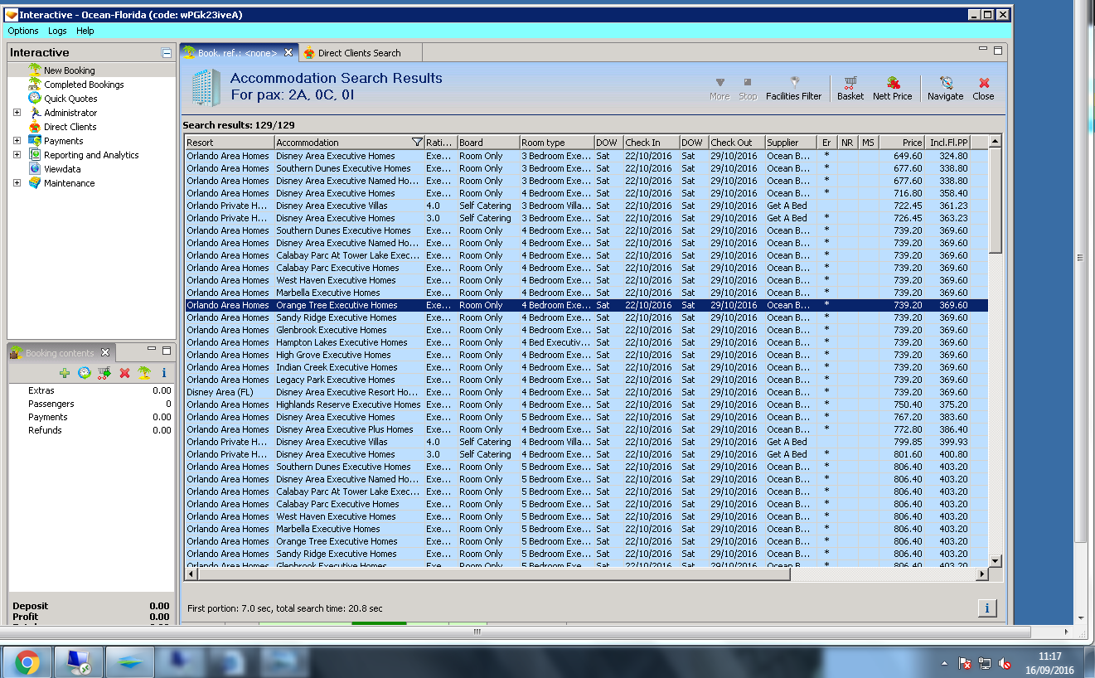
Task: Open the Logs menu
Action: [57, 31]
